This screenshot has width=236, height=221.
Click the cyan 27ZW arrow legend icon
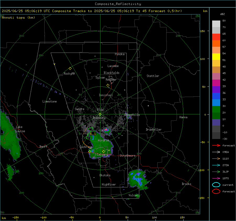(x=216, y=165)
